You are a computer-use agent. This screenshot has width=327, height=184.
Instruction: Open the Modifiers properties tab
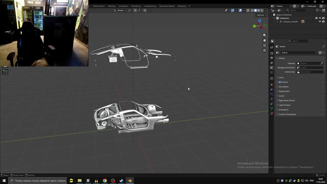(x=272, y=89)
